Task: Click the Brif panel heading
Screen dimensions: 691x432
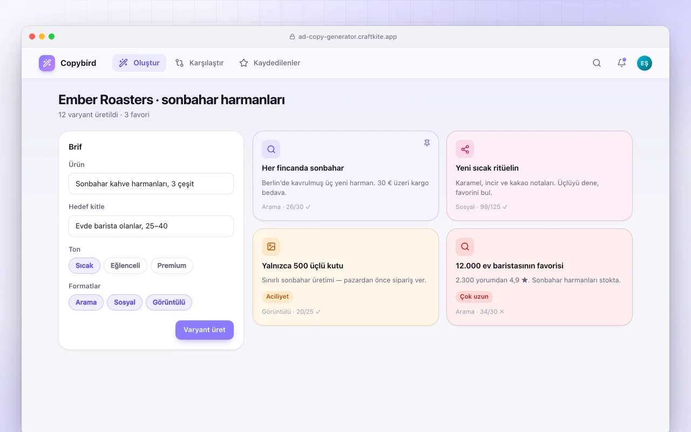Action: [x=75, y=147]
